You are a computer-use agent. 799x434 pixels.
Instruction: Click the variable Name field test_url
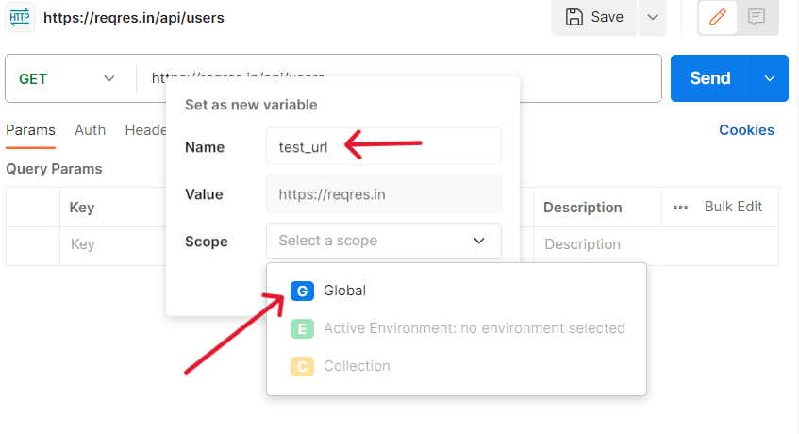pyautogui.click(x=383, y=147)
